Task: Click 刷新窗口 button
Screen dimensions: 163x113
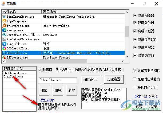Action: pos(91,79)
